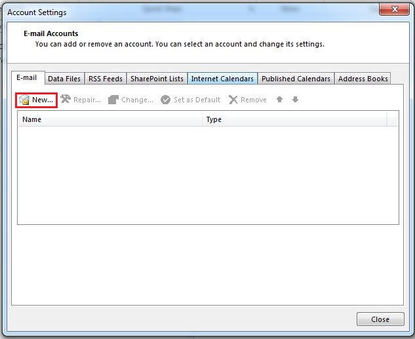Click the Change account settings icon
This screenshot has width=415, height=339.
tap(113, 100)
